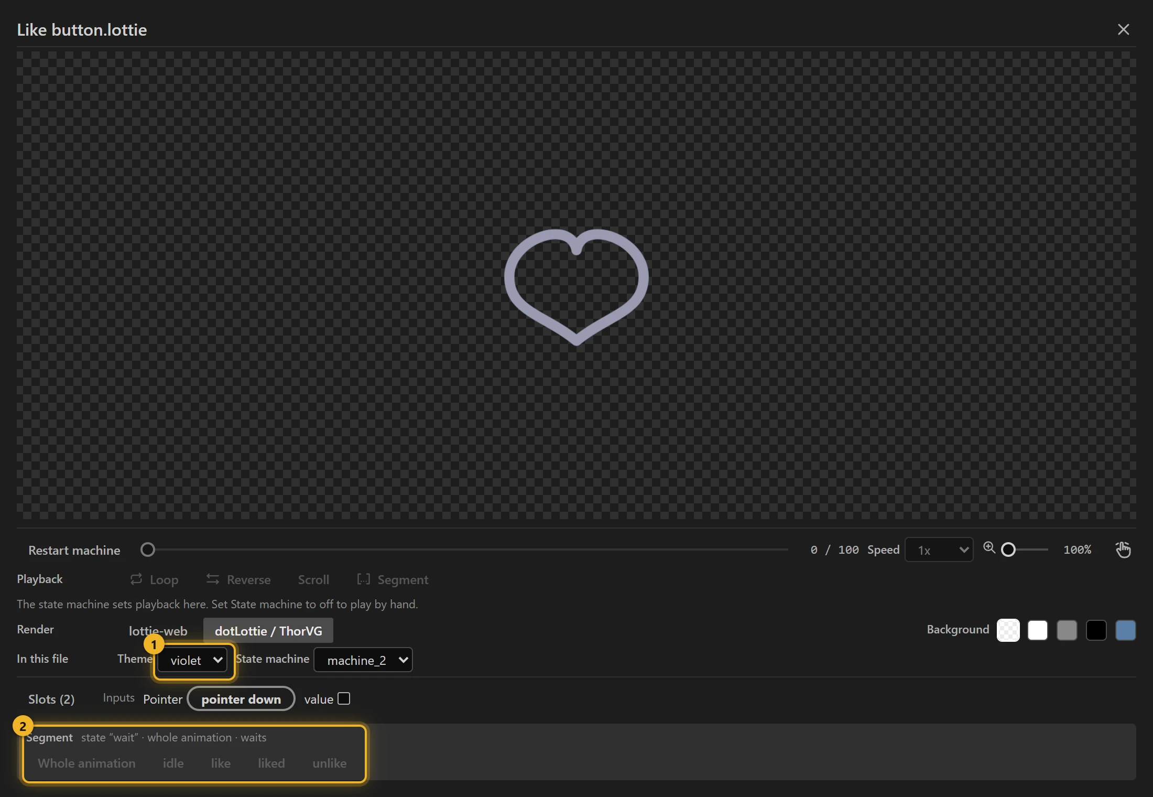Click the zoom magnifier icon

click(x=989, y=548)
